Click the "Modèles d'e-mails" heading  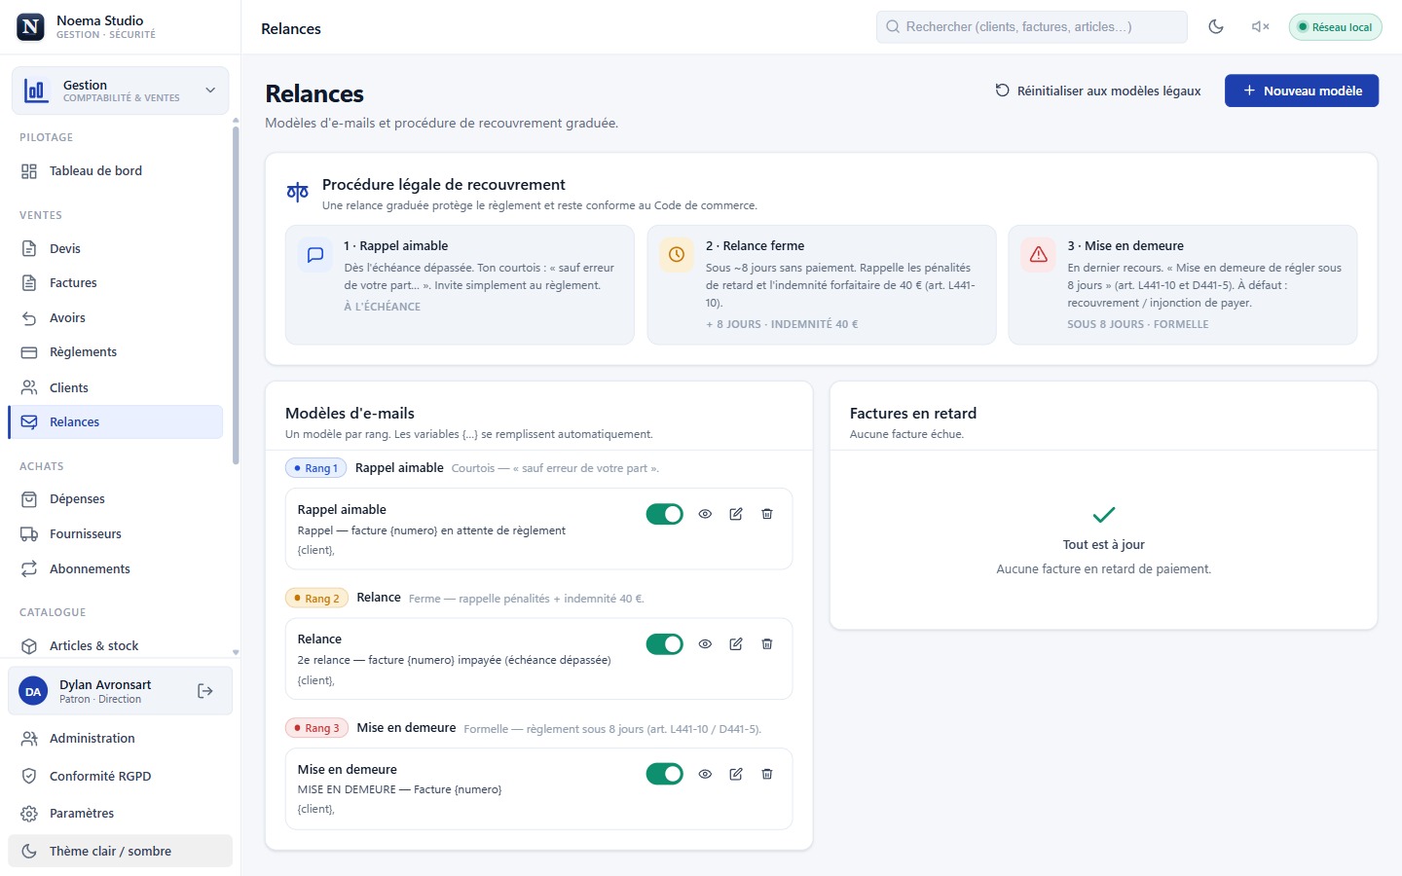click(350, 414)
